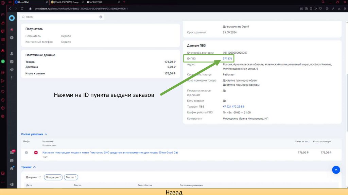Click browser snapshot camera icon
The width and height of the screenshot is (348, 195).
[x=306, y=8]
